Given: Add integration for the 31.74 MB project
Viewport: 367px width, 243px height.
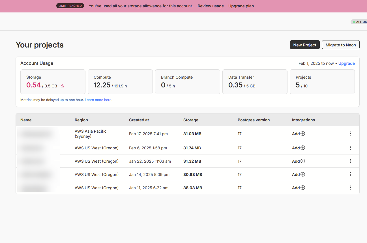Looking at the screenshot, I should [299, 148].
